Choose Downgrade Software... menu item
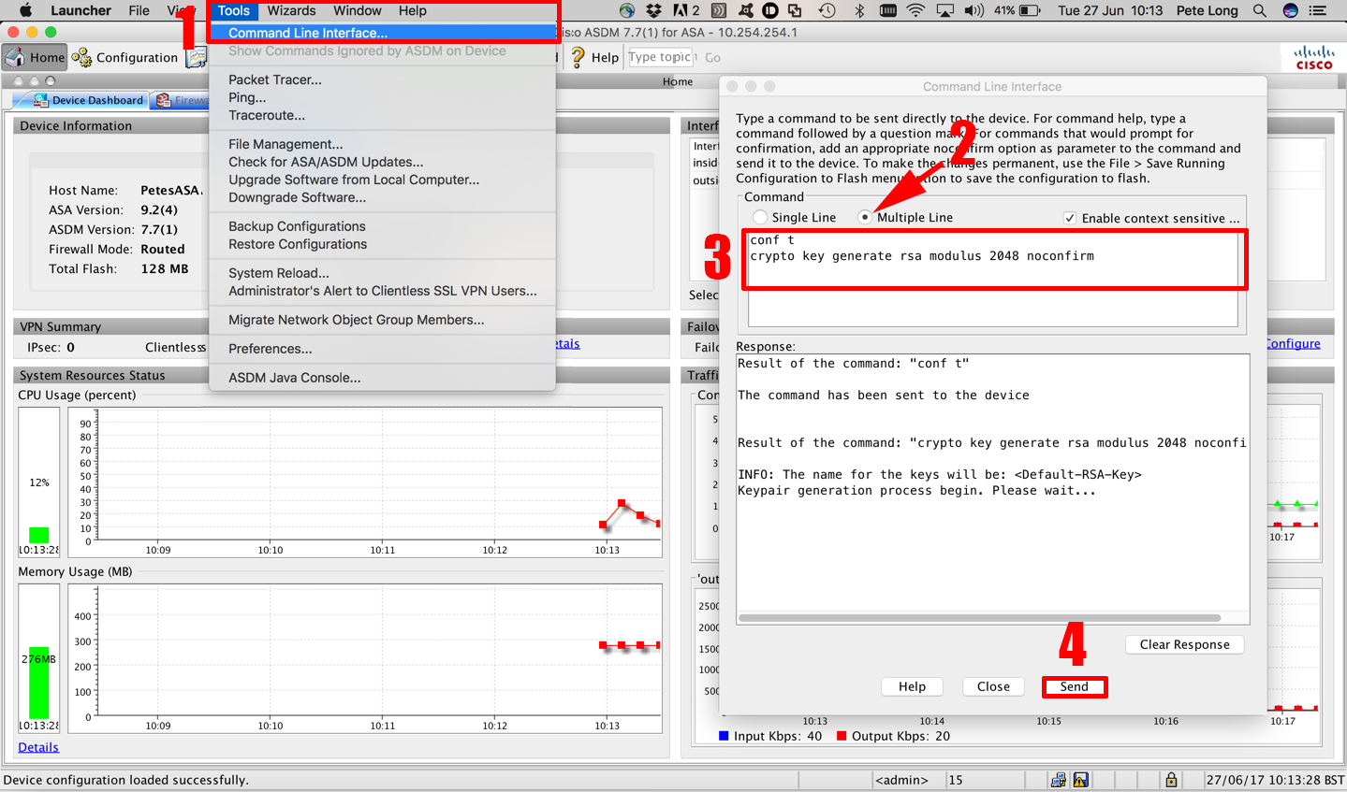Screen dimensions: 1347x792 coord(382,197)
